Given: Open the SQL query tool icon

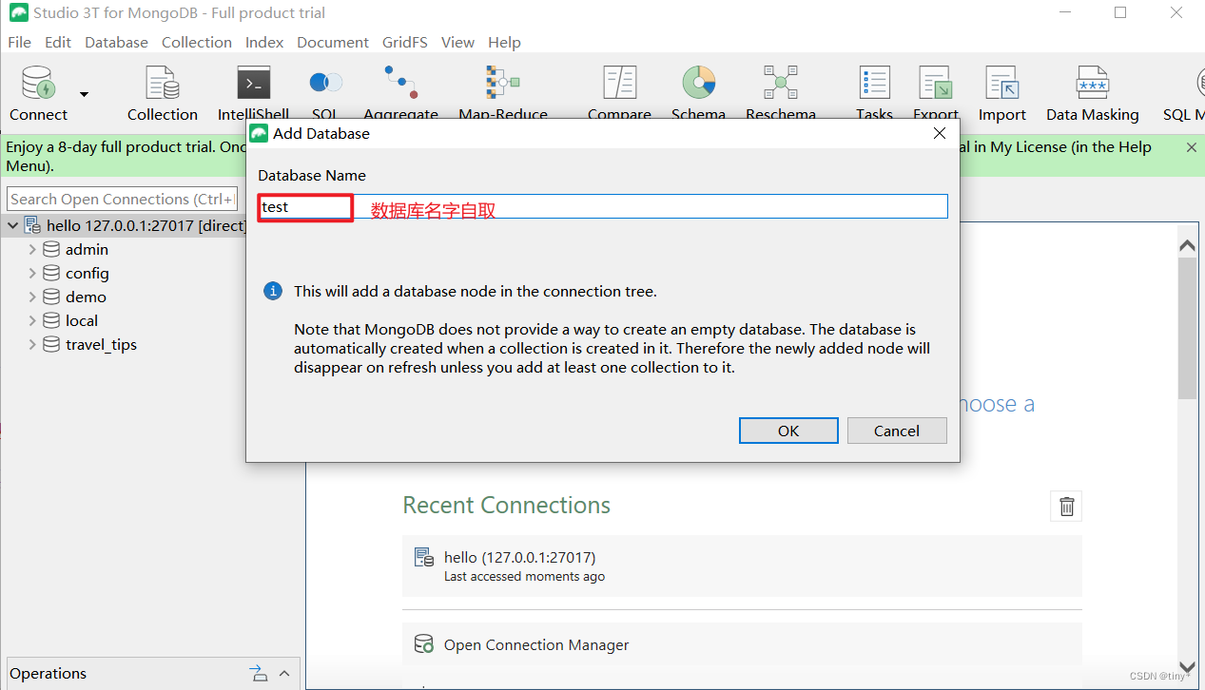Looking at the screenshot, I should click(326, 84).
